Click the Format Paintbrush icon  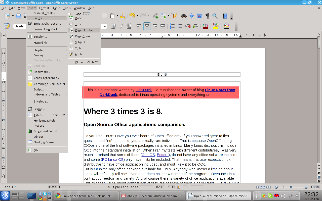tap(123, 16)
